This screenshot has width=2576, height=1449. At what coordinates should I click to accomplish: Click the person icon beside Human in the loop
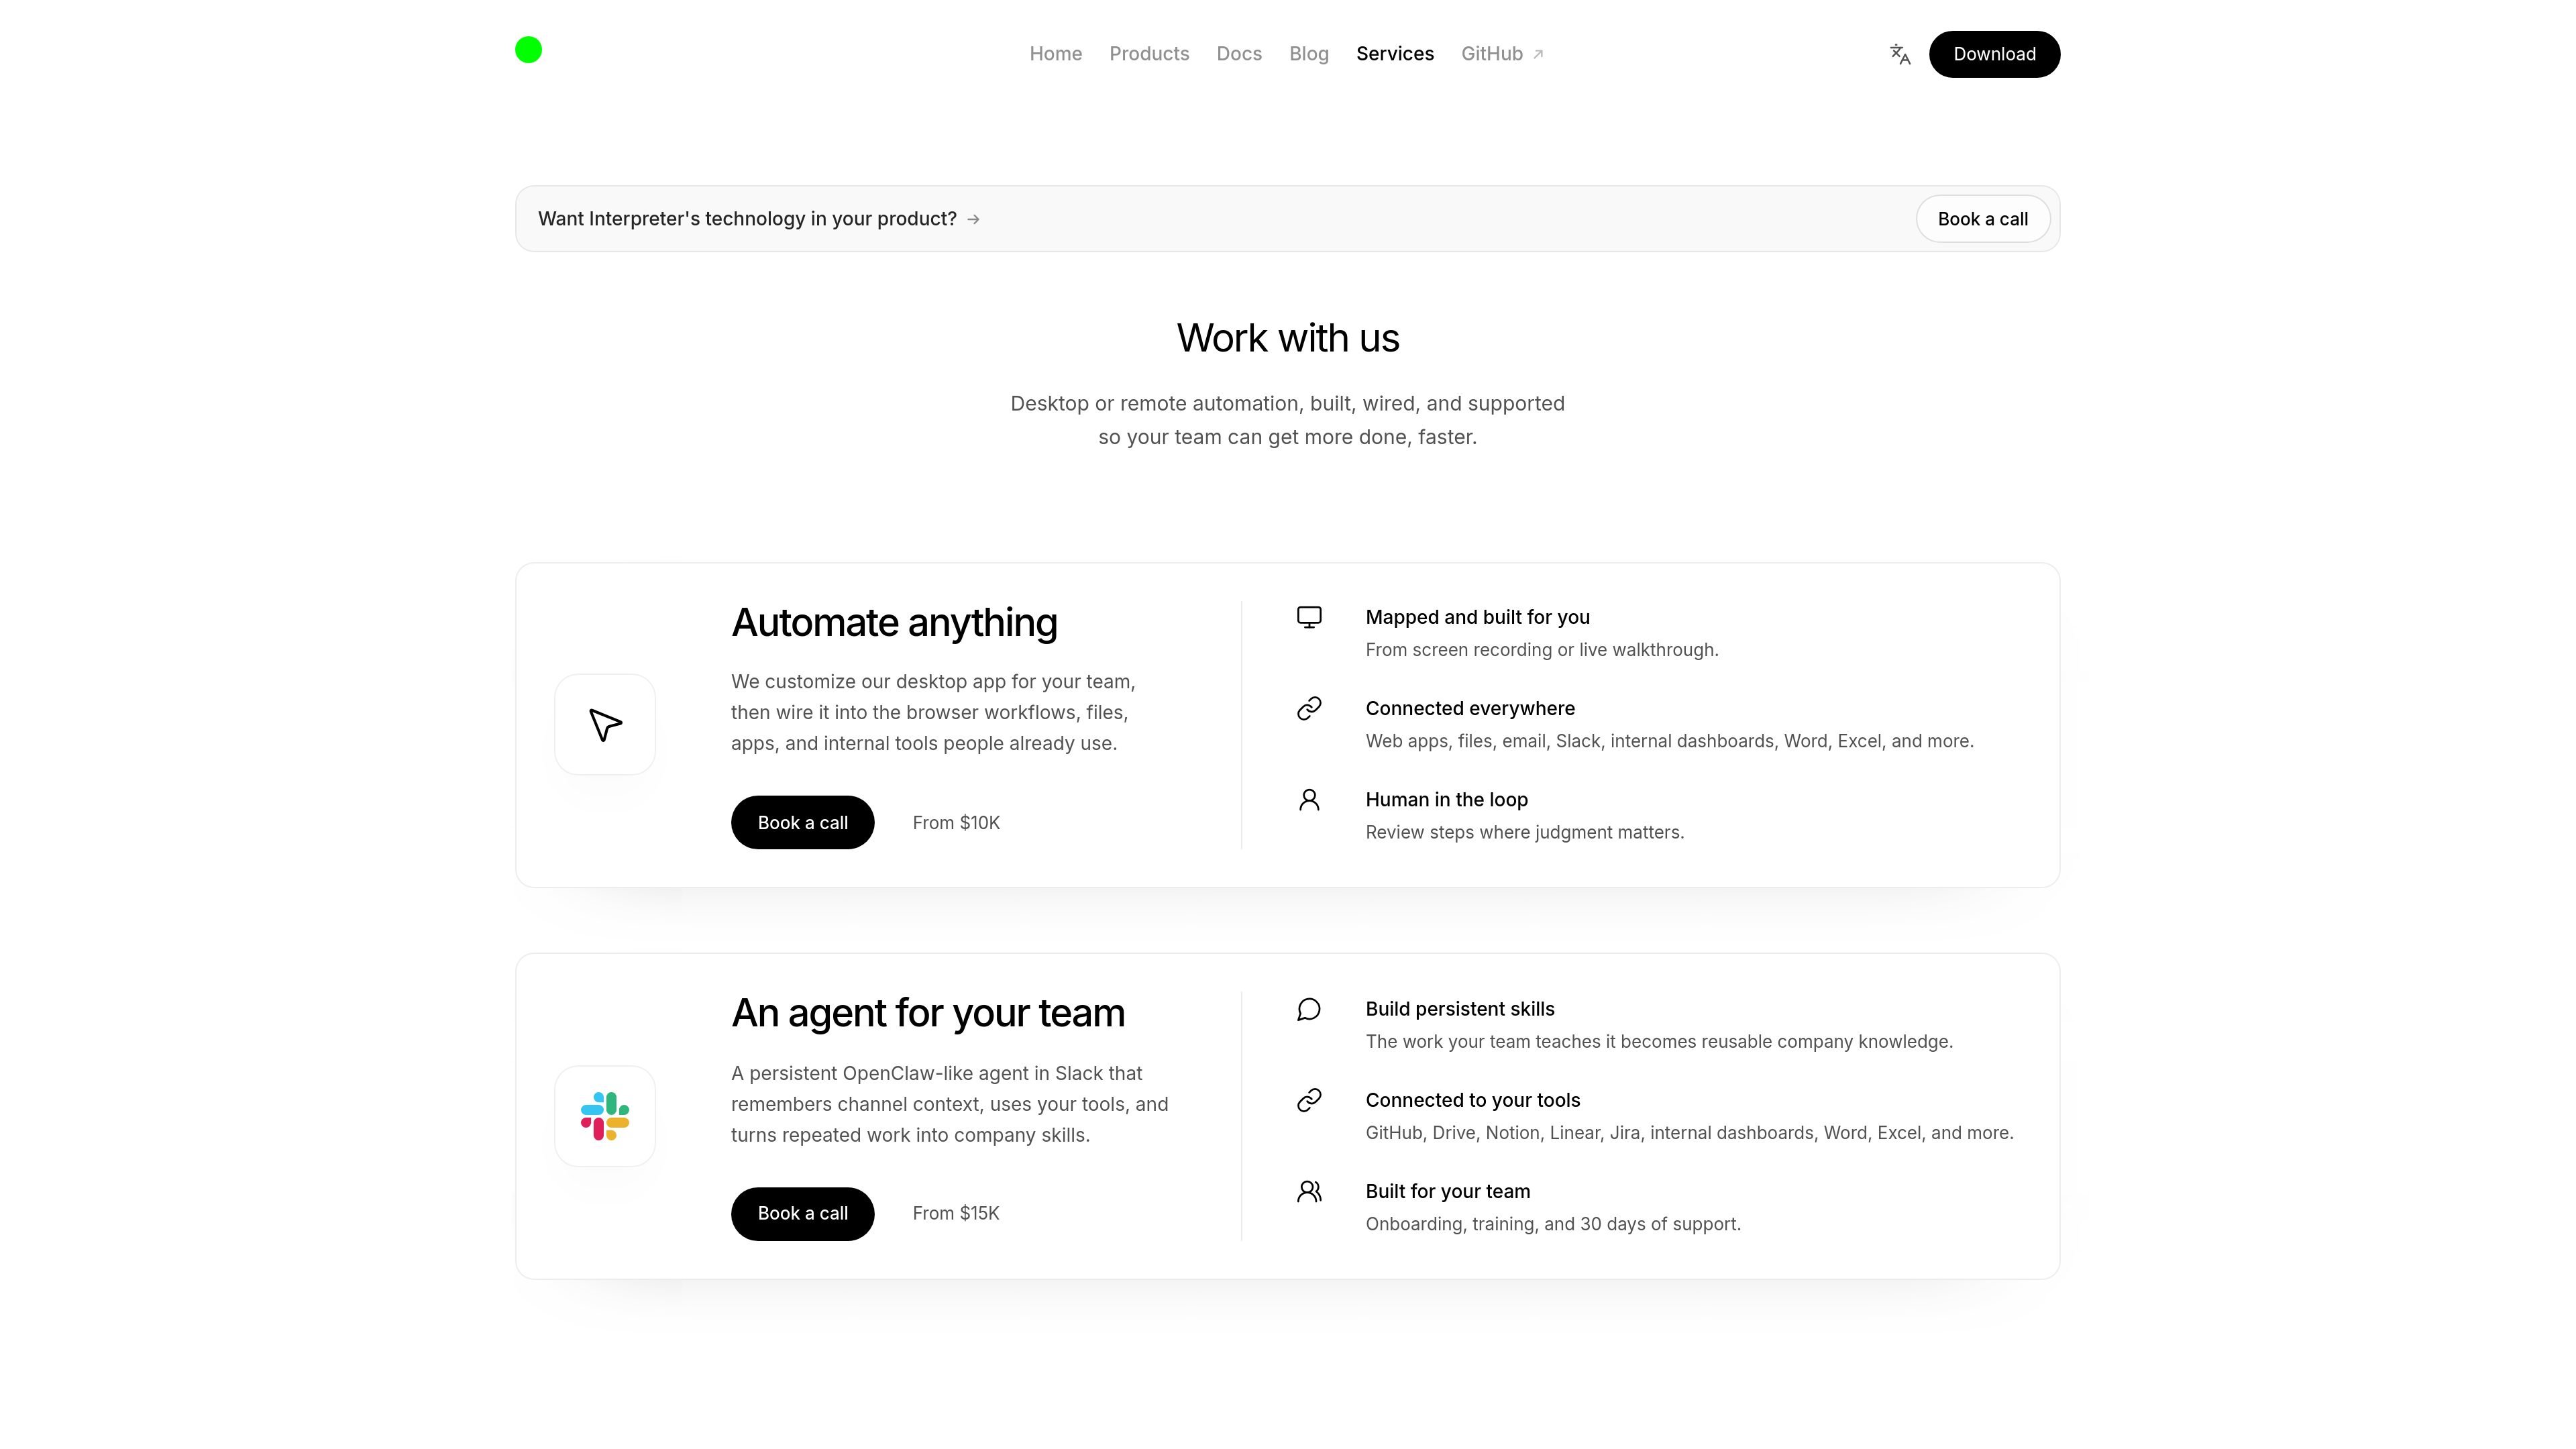(1309, 799)
